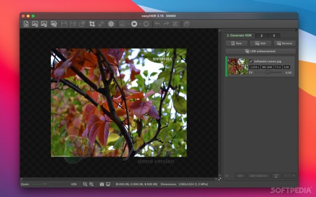Click the Softpedia Leaves.jpg file name
Viewport: 316px width, 197px height.
pos(268,61)
